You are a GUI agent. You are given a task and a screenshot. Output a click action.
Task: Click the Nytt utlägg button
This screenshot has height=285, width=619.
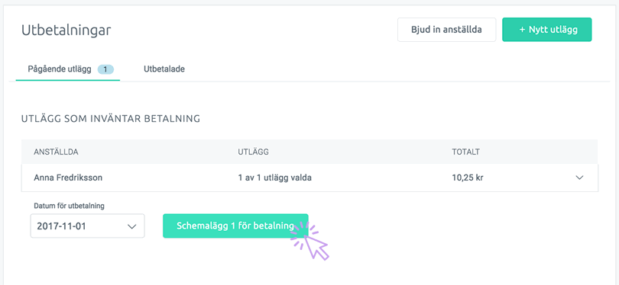546,30
